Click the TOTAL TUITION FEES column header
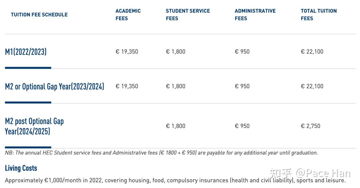 319,15
